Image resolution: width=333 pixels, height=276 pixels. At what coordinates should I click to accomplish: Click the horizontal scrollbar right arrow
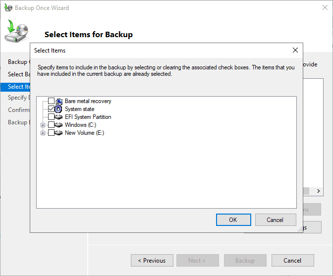click(318, 191)
